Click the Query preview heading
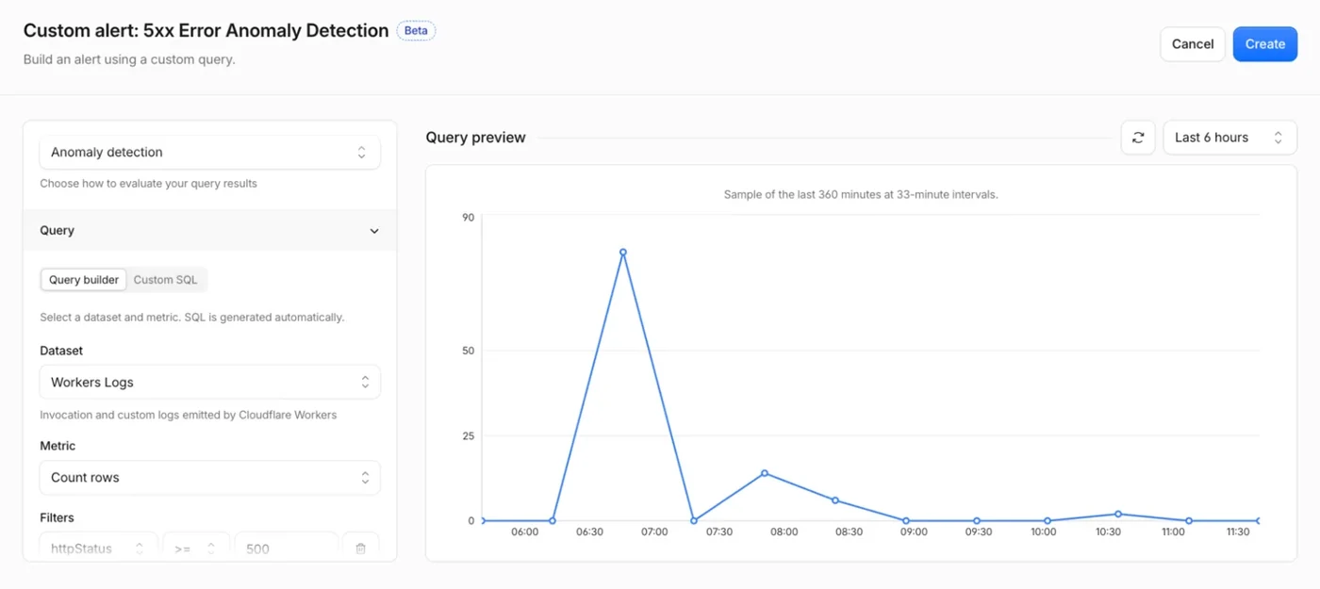Image resolution: width=1320 pixels, height=589 pixels. (x=476, y=138)
